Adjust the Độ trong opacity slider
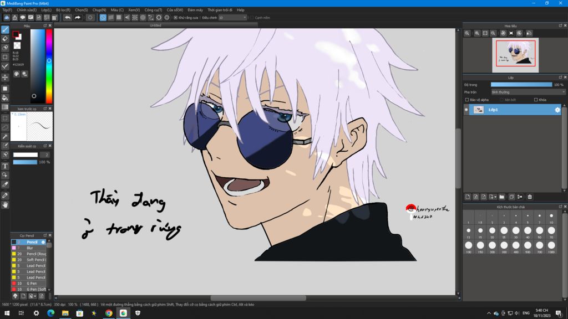 point(521,85)
